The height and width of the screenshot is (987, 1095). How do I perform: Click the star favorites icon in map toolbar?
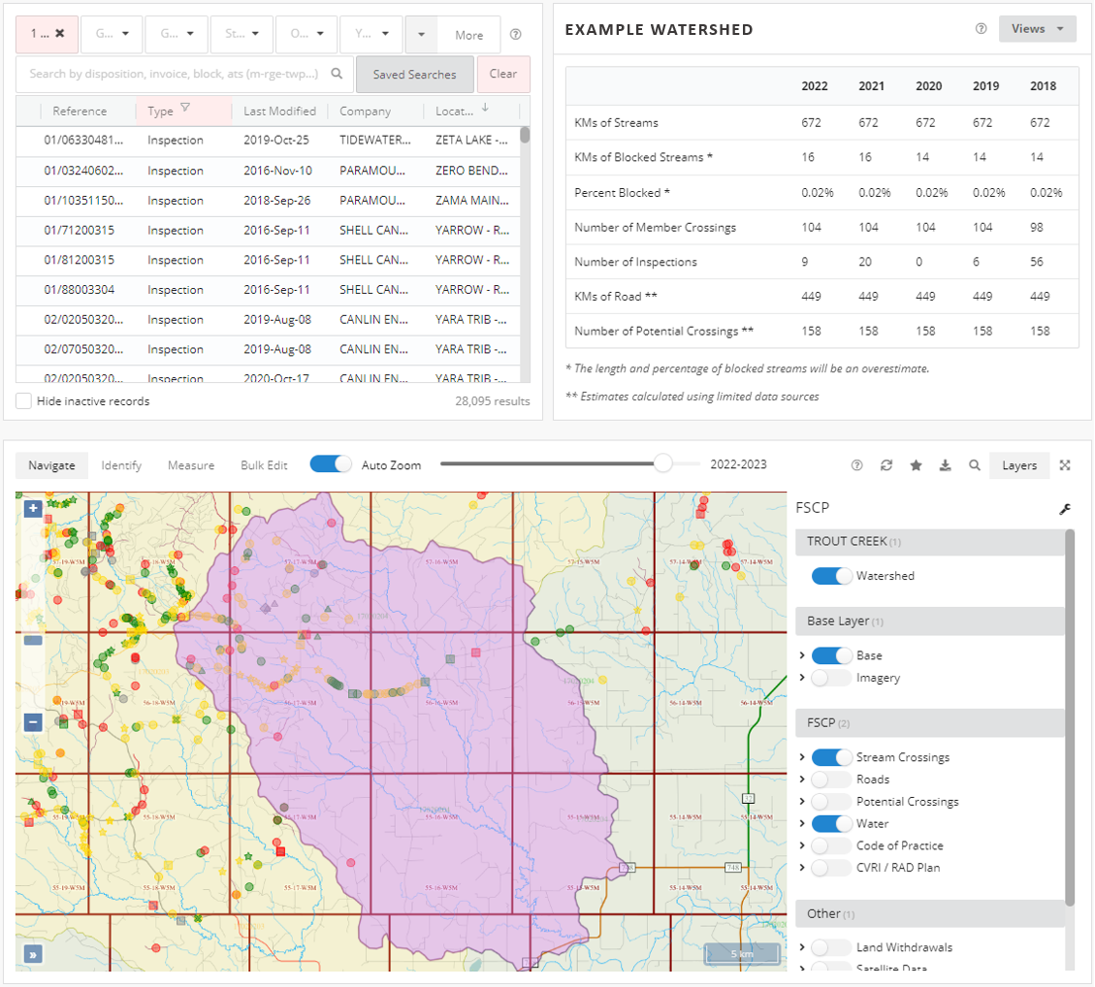click(916, 465)
